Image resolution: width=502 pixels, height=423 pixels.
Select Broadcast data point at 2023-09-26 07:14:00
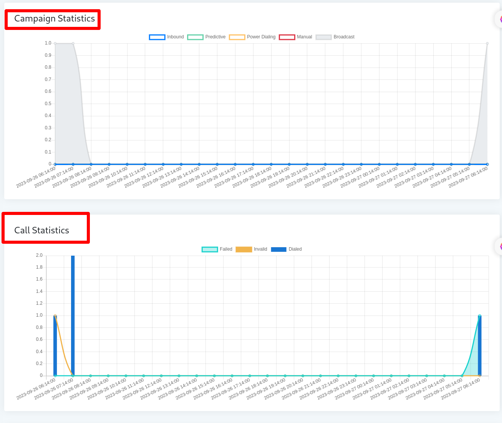(73, 43)
